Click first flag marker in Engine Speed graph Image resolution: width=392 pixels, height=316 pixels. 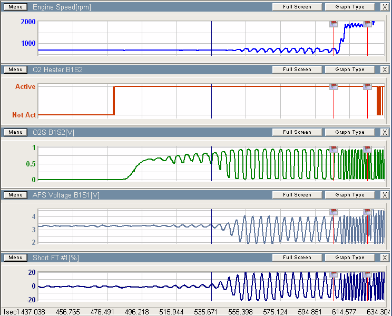(x=334, y=24)
